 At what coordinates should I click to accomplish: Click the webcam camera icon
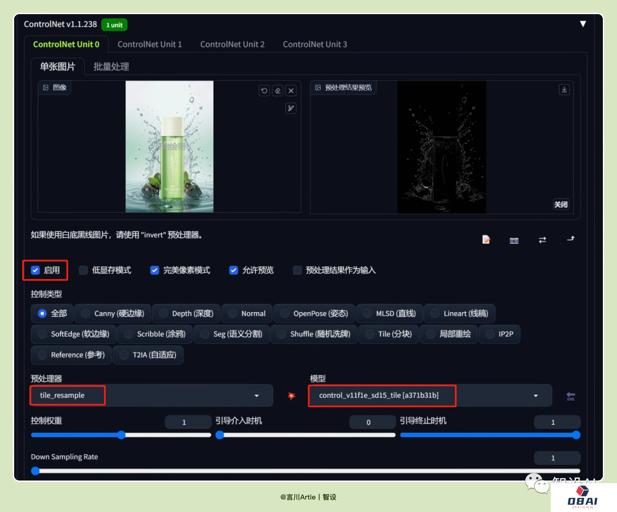[x=514, y=240]
